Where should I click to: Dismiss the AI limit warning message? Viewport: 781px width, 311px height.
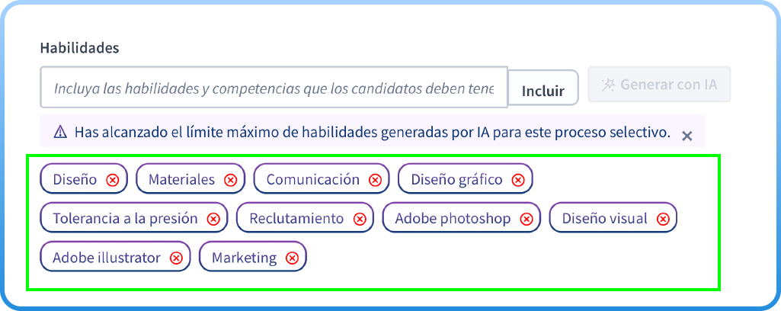pos(687,136)
